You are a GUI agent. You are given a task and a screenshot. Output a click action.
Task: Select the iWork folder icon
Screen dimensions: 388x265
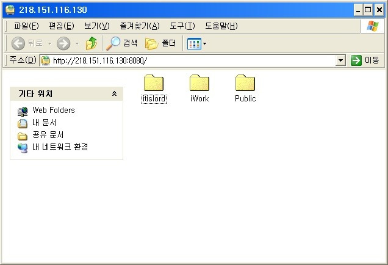pyautogui.click(x=199, y=82)
